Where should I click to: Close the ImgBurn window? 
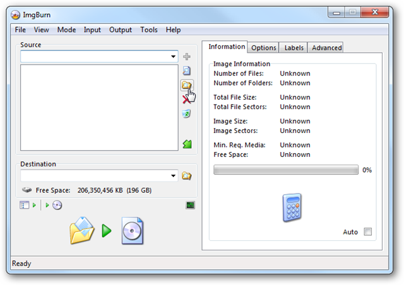[x=374, y=12]
